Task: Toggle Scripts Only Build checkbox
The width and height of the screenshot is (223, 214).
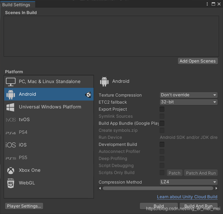Action: [162, 173]
